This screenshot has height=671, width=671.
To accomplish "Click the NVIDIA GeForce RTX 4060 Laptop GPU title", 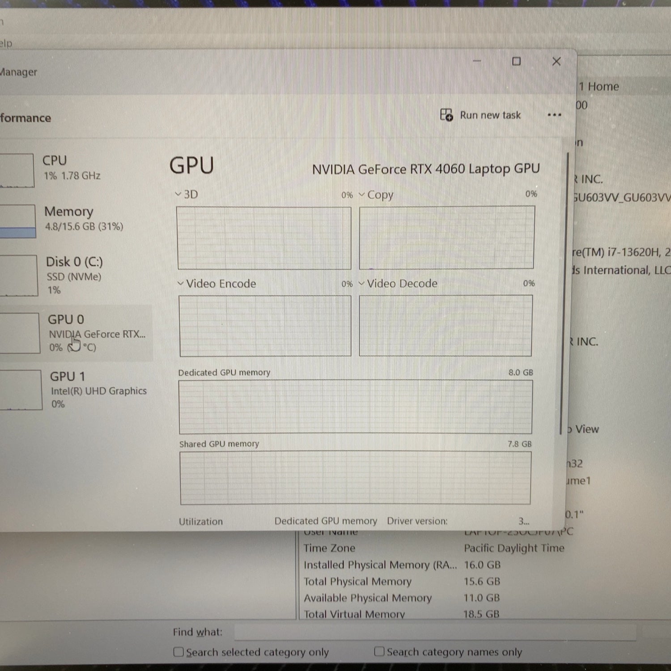I will point(426,169).
